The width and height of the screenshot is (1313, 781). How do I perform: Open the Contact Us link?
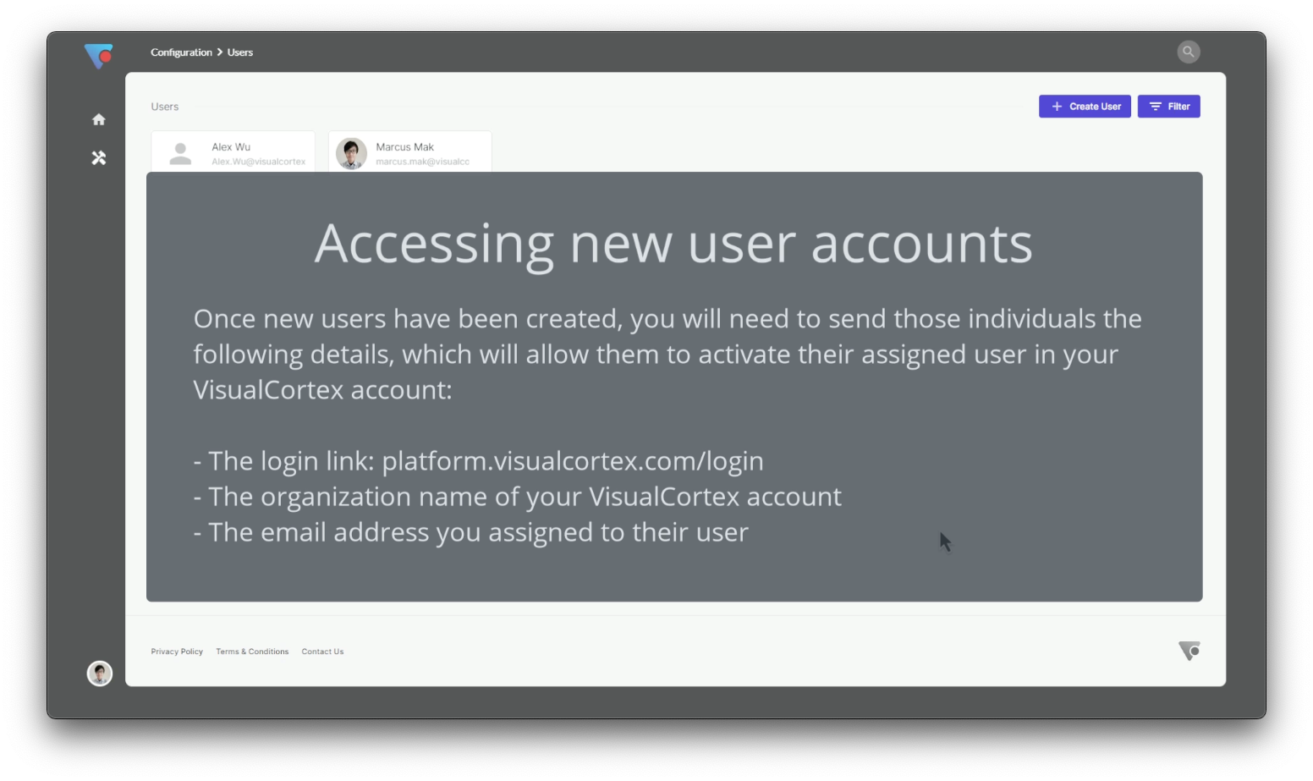click(322, 652)
